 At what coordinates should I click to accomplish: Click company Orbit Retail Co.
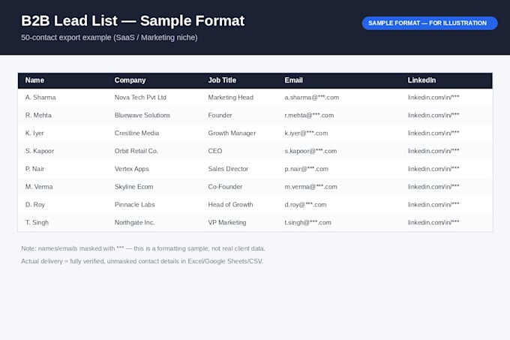pyautogui.click(x=136, y=152)
